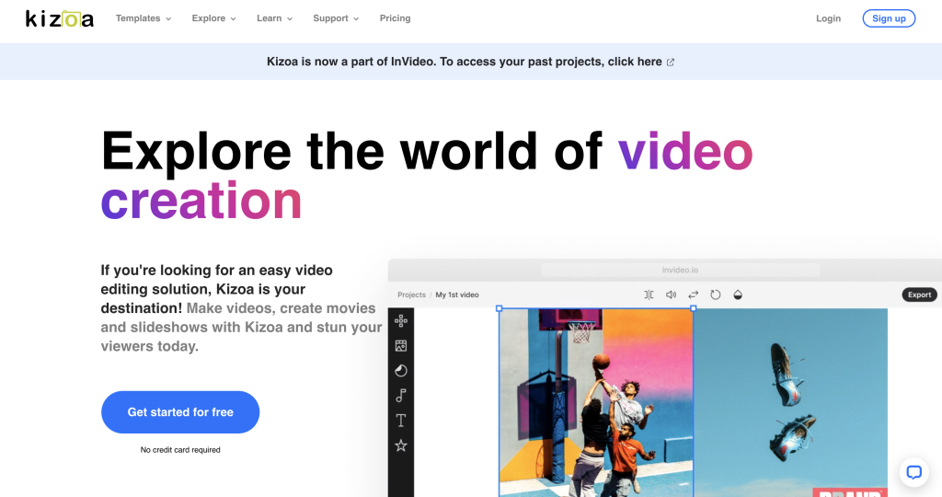Image resolution: width=942 pixels, height=497 pixels.
Task: Click the Export button in the editor
Action: pos(919,295)
